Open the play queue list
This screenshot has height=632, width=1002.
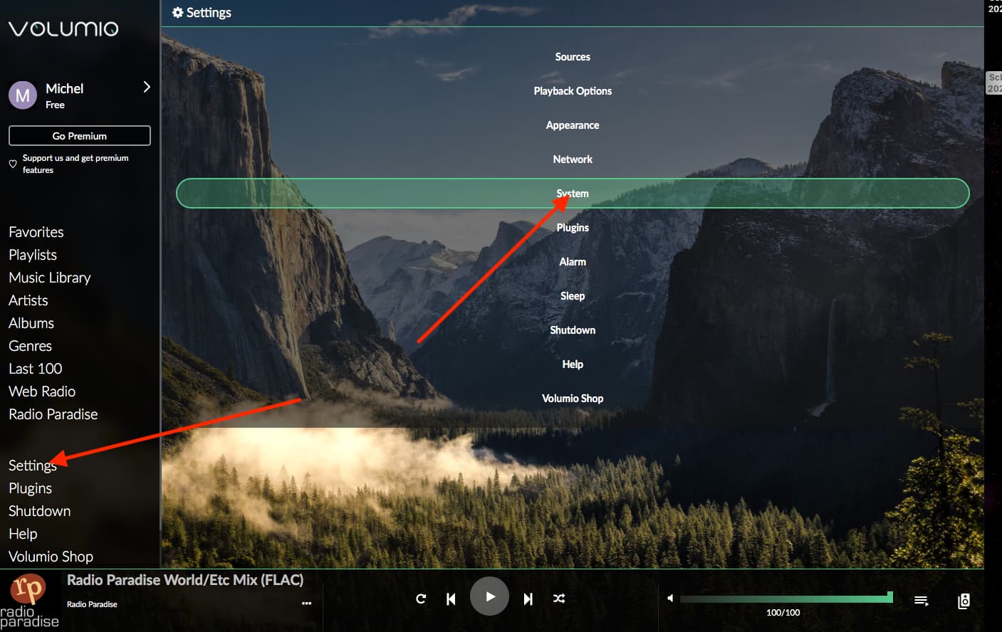point(921,601)
